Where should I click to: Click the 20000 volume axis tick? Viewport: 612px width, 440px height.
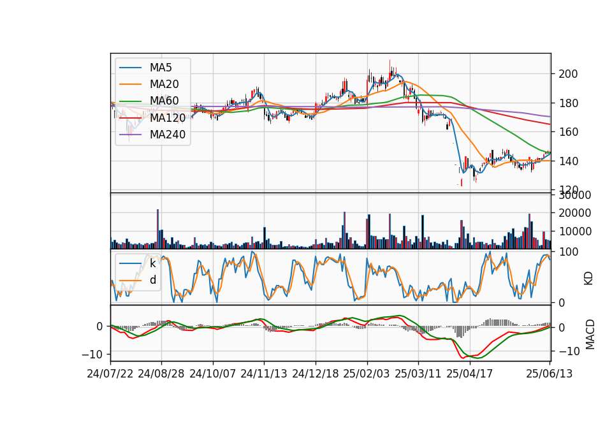pos(574,213)
